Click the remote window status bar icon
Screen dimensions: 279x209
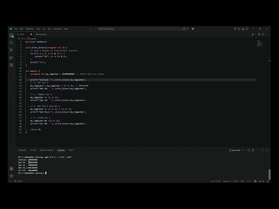point(10,181)
